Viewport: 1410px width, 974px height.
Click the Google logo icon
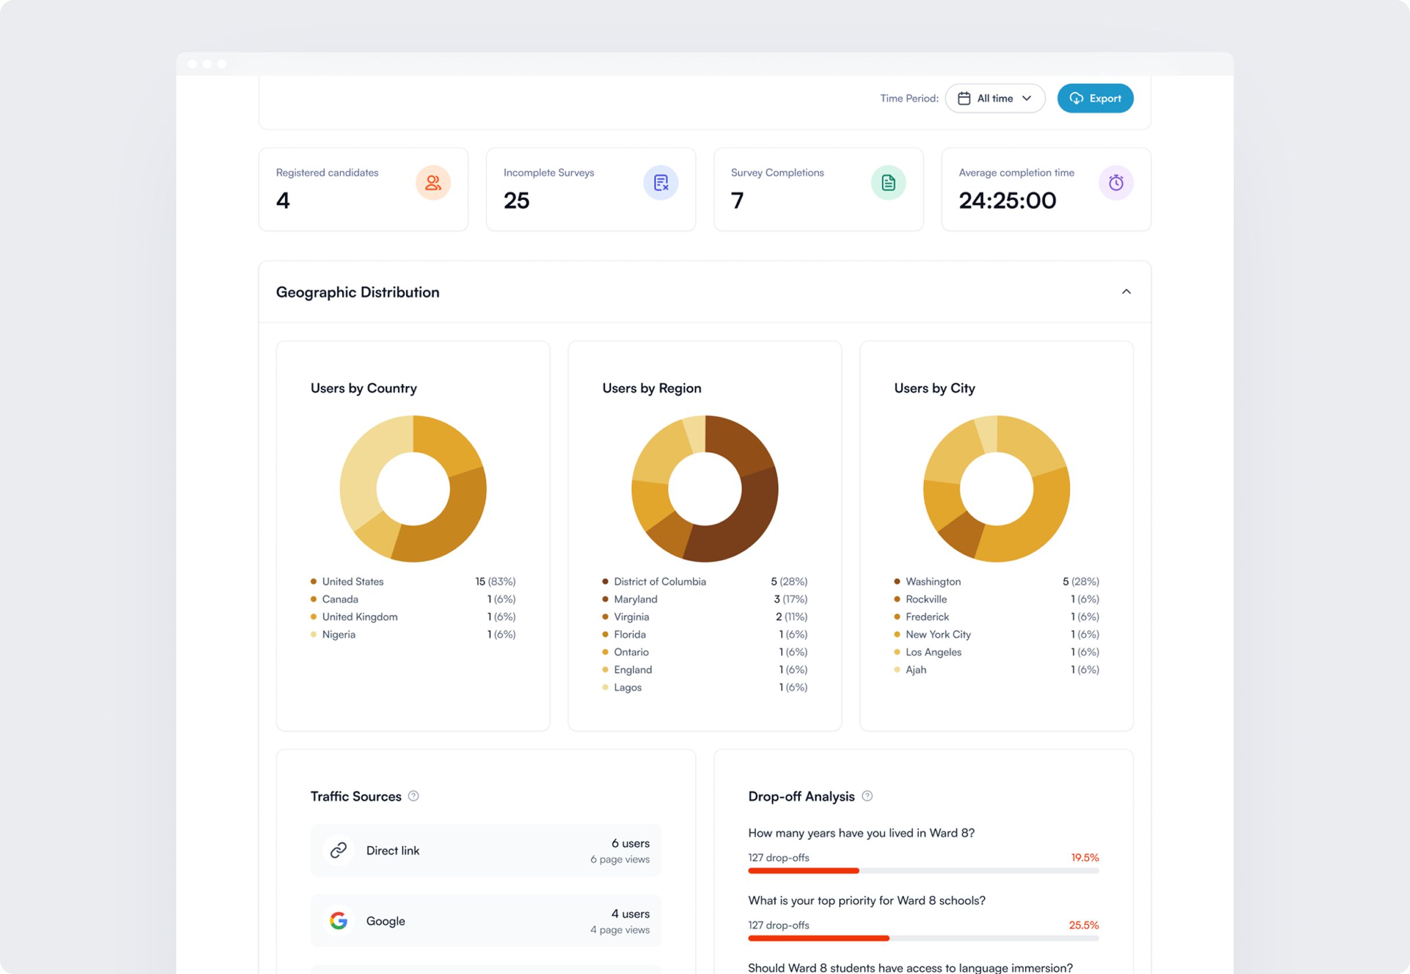pyautogui.click(x=339, y=920)
